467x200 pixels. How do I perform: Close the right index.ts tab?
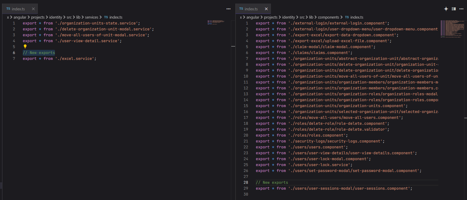(x=266, y=9)
